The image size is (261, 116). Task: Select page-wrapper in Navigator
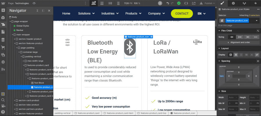(21, 21)
